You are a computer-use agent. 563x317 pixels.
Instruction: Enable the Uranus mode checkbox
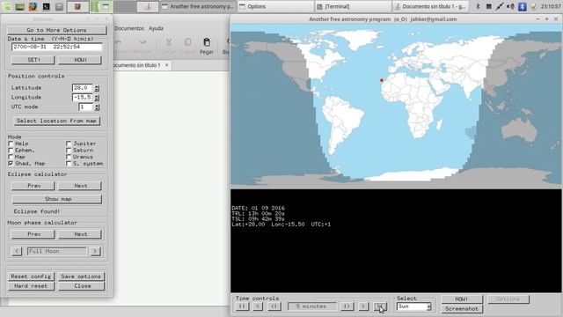click(69, 157)
